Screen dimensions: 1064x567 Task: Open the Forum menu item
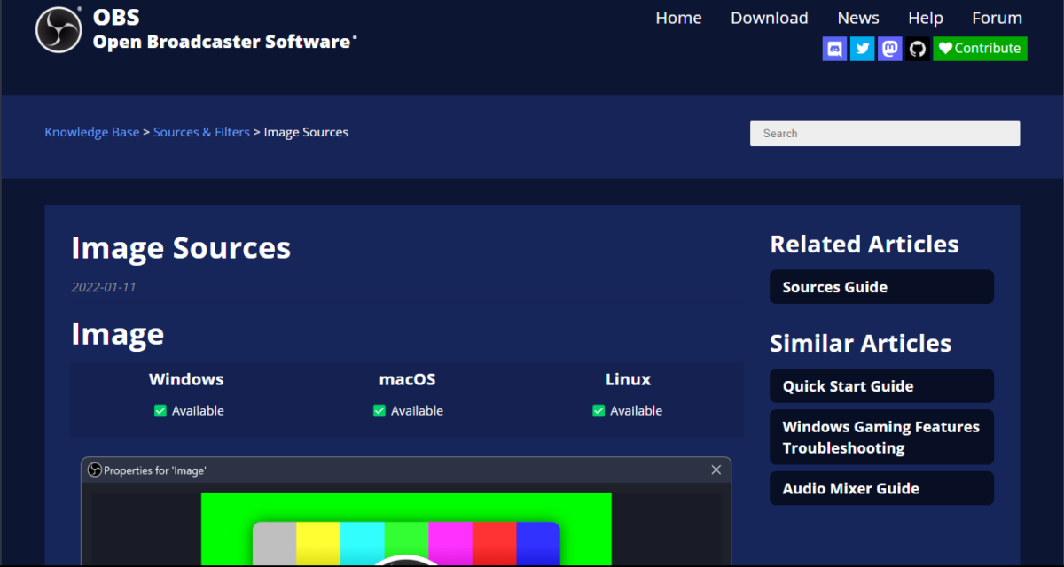pos(997,17)
